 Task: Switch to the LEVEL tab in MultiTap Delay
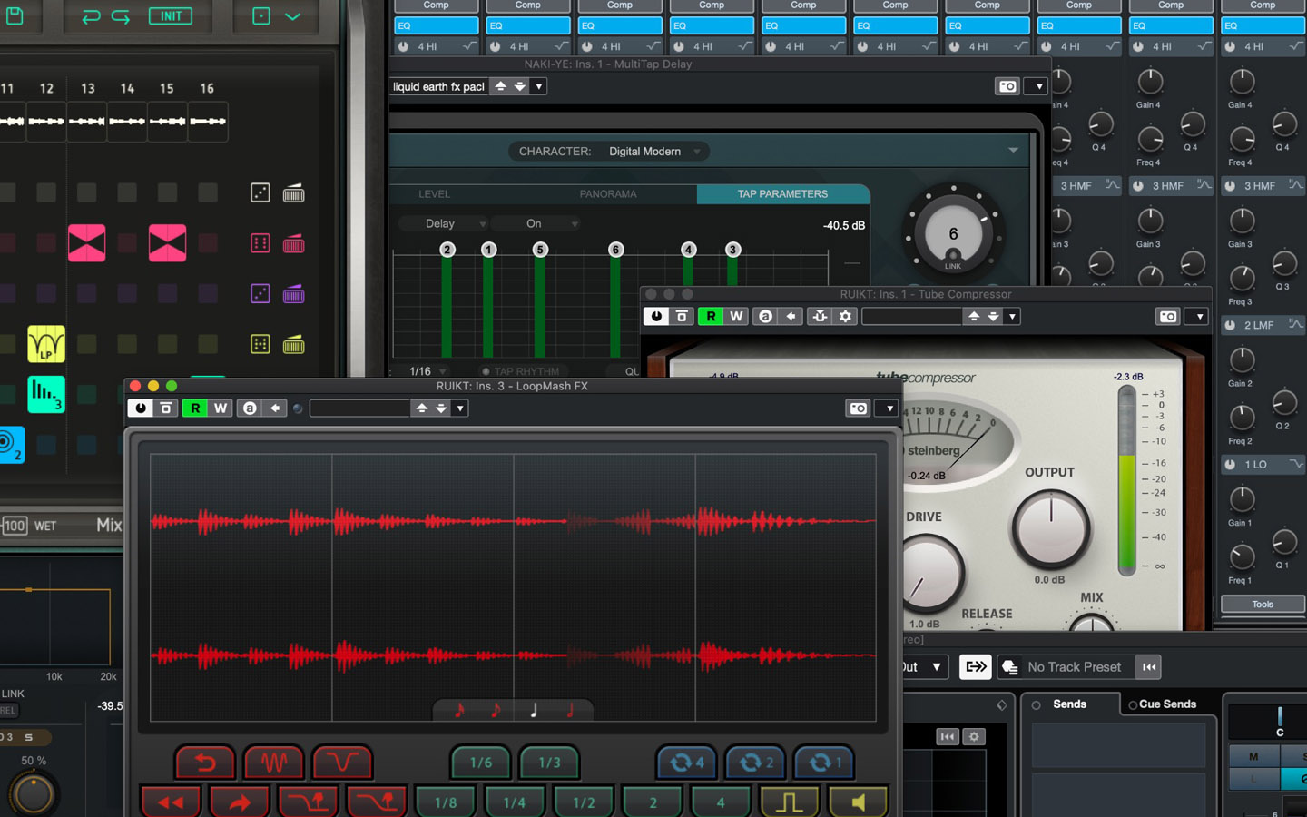click(434, 194)
